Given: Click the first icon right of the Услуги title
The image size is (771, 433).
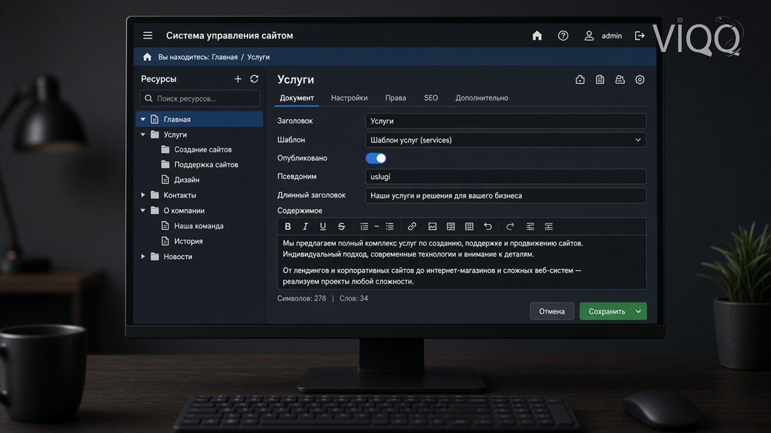Looking at the screenshot, I should [580, 79].
